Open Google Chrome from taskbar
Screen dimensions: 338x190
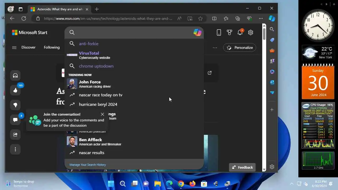(181, 184)
